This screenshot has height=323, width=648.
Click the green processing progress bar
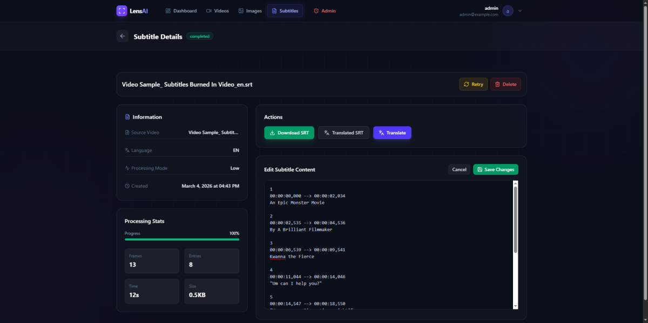tap(182, 239)
